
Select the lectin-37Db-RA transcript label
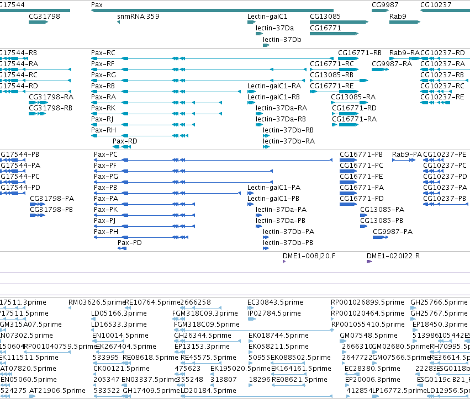tap(289, 141)
